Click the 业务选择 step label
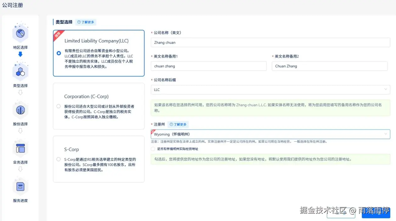Image resolution: width=396 pixels, height=221 pixels. [20, 162]
